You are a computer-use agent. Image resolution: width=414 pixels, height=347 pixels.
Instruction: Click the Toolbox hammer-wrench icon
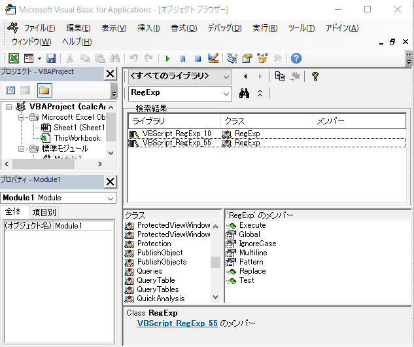click(x=277, y=58)
